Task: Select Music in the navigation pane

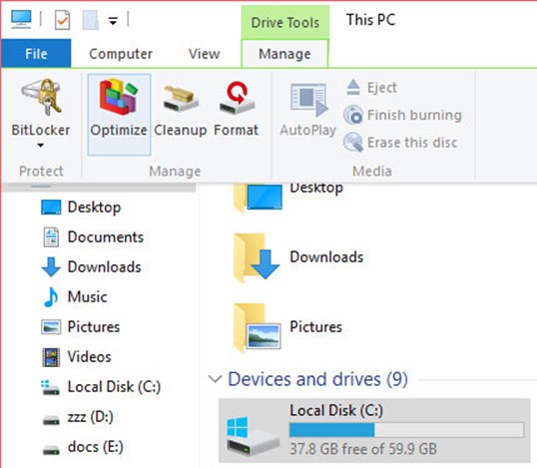Action: (x=87, y=296)
